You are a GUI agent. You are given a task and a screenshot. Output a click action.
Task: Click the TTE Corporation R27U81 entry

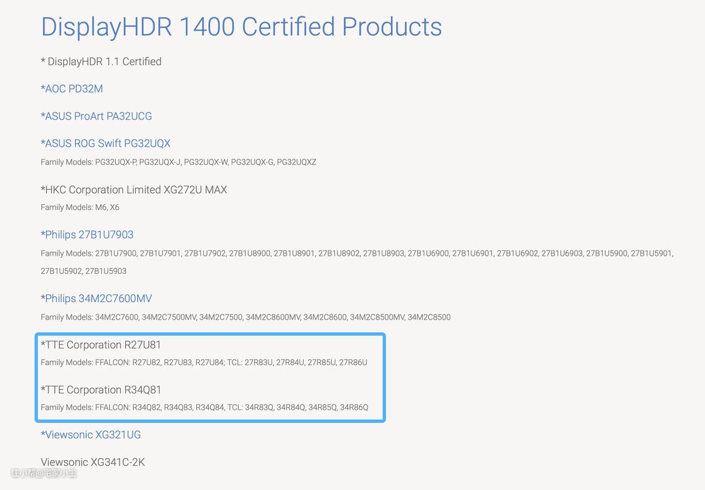point(101,345)
